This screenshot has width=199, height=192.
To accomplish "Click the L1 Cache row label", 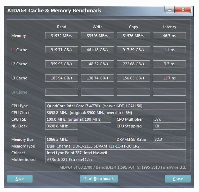I will coord(19,50).
